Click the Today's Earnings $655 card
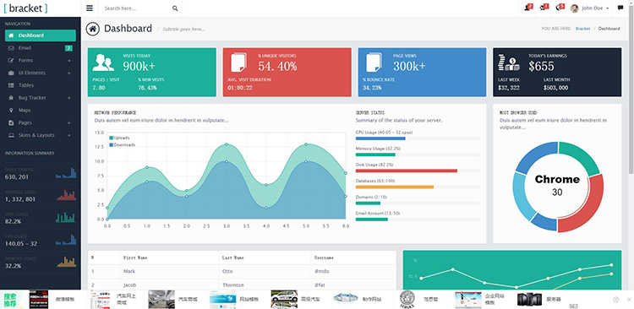Image resolution: width=634 pixels, height=309 pixels. point(557,72)
